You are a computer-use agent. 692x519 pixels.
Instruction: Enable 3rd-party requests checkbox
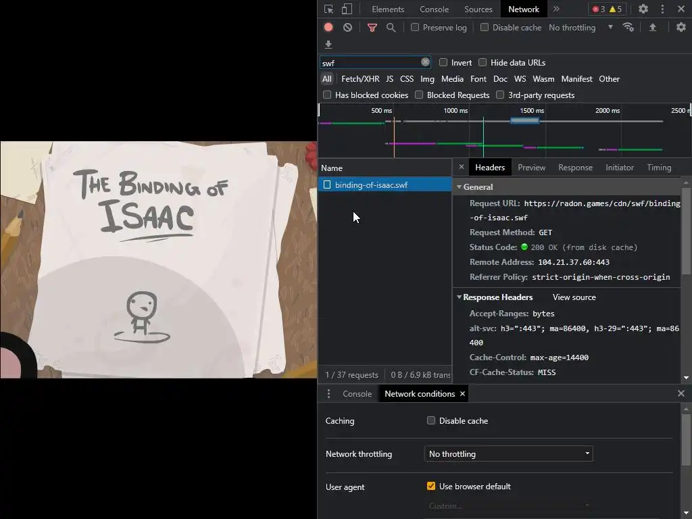[x=500, y=95]
